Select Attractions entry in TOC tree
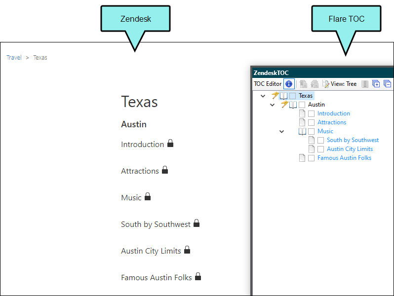 point(332,122)
